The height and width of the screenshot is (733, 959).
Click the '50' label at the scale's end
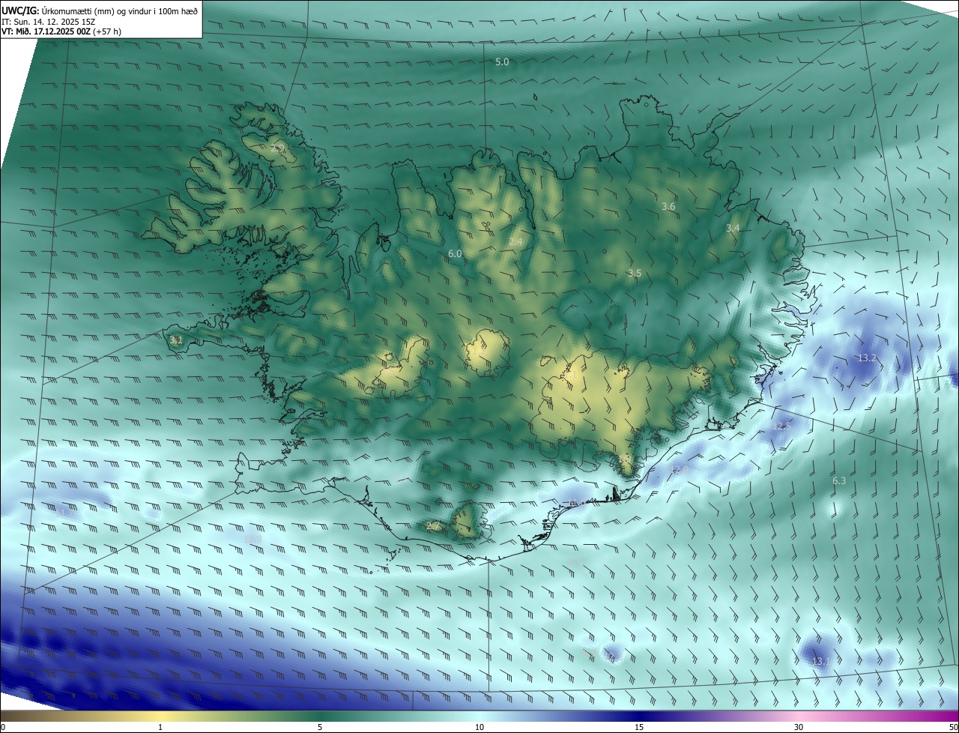[x=953, y=727]
